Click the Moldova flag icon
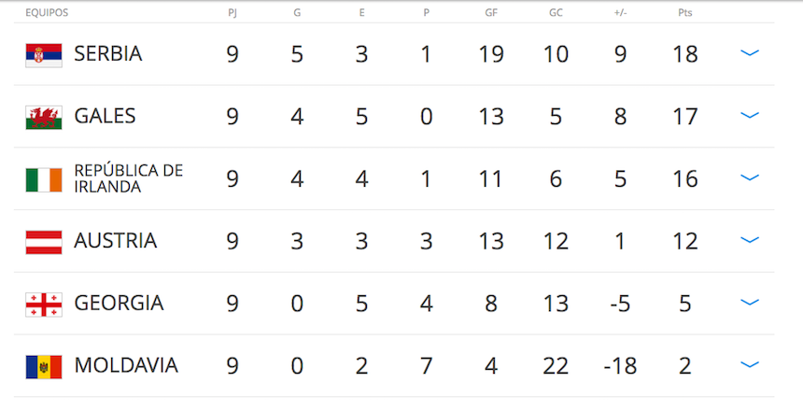Screen dimensions: 803x411 coord(44,366)
